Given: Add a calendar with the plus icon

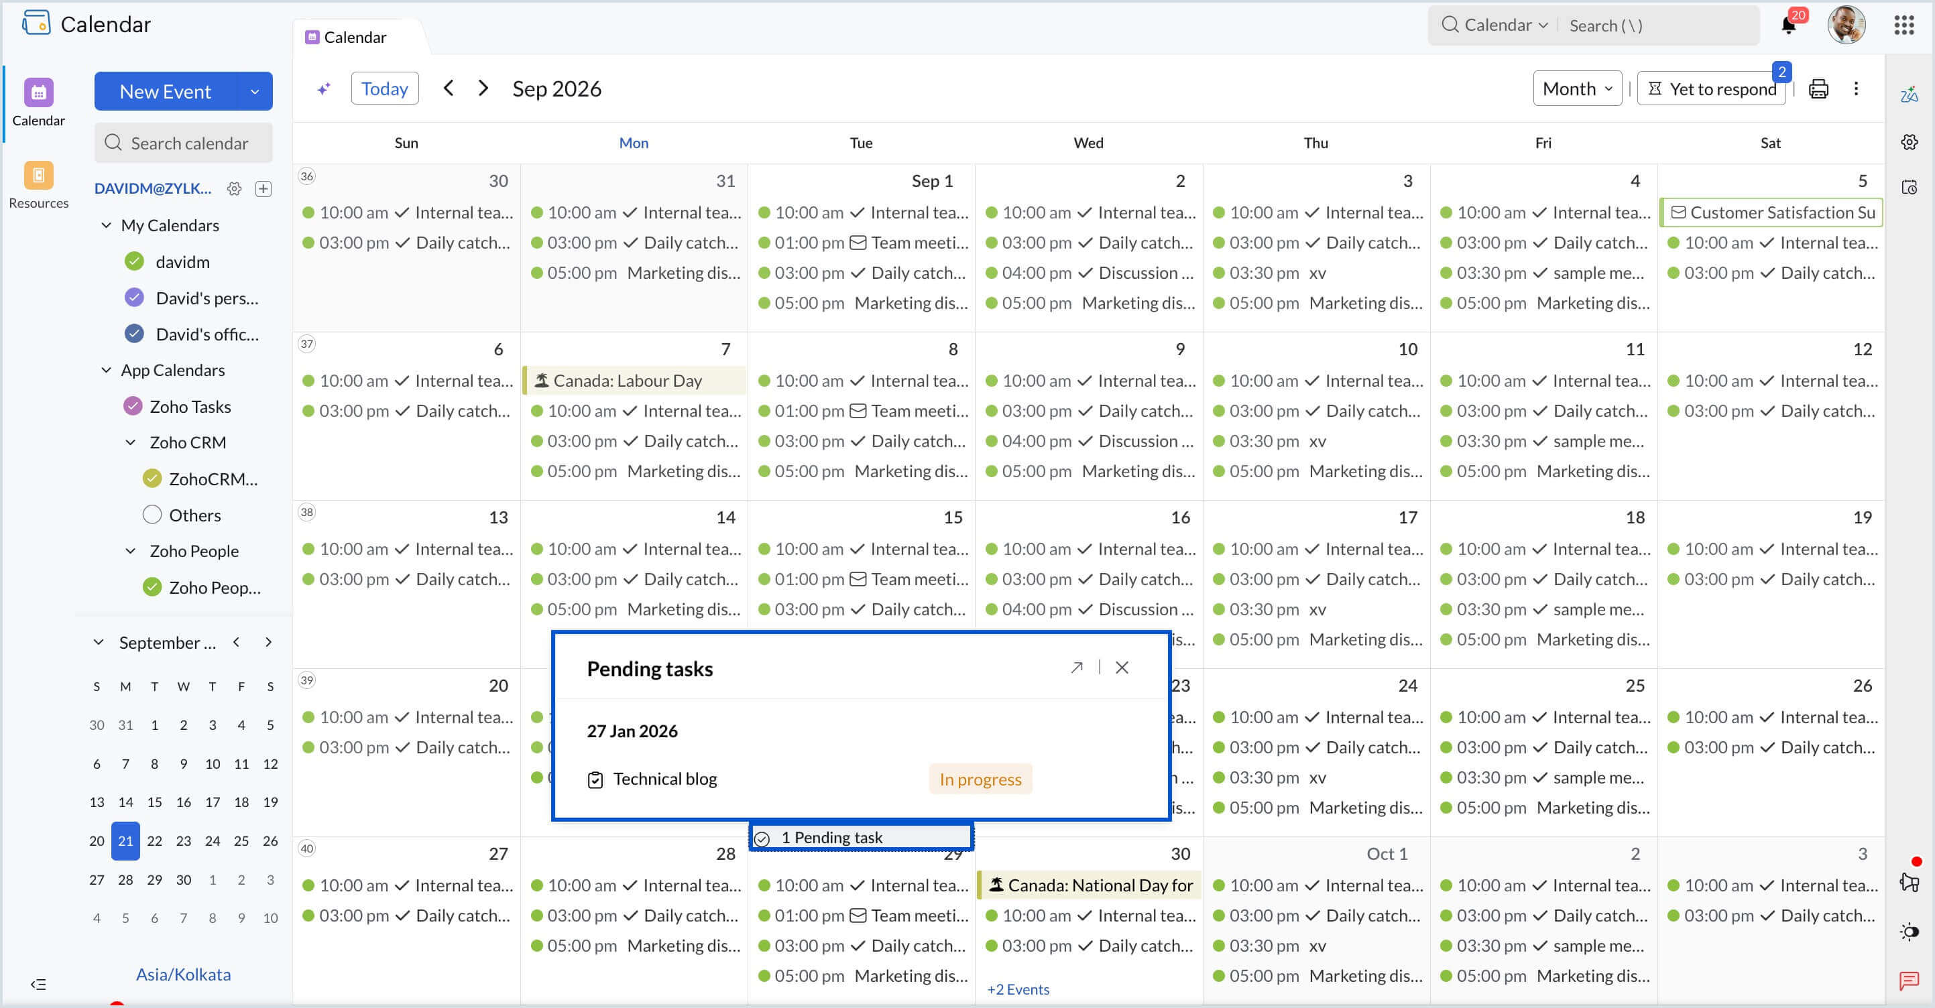Looking at the screenshot, I should (x=263, y=188).
